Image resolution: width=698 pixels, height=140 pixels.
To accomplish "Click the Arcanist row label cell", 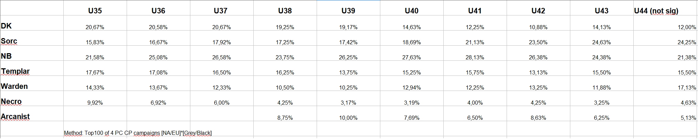I will tap(32, 114).
